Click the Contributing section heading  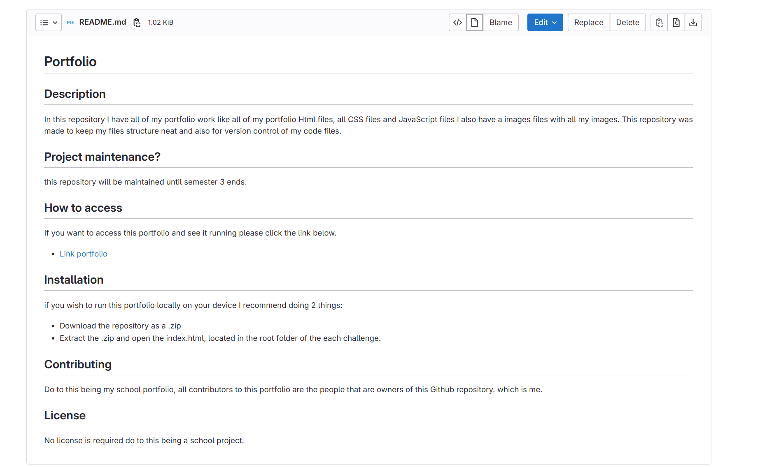[x=78, y=365]
